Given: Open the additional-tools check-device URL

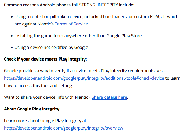Looking at the screenshot, I should click(84, 78).
